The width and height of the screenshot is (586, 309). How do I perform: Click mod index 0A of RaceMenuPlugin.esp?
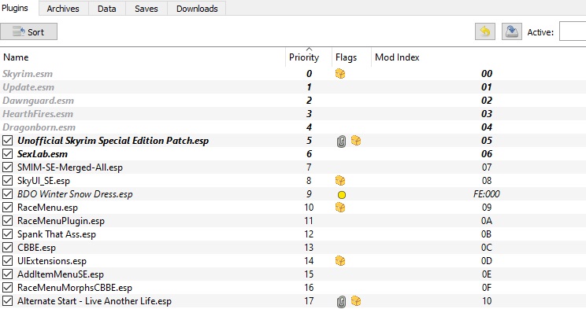[487, 221]
